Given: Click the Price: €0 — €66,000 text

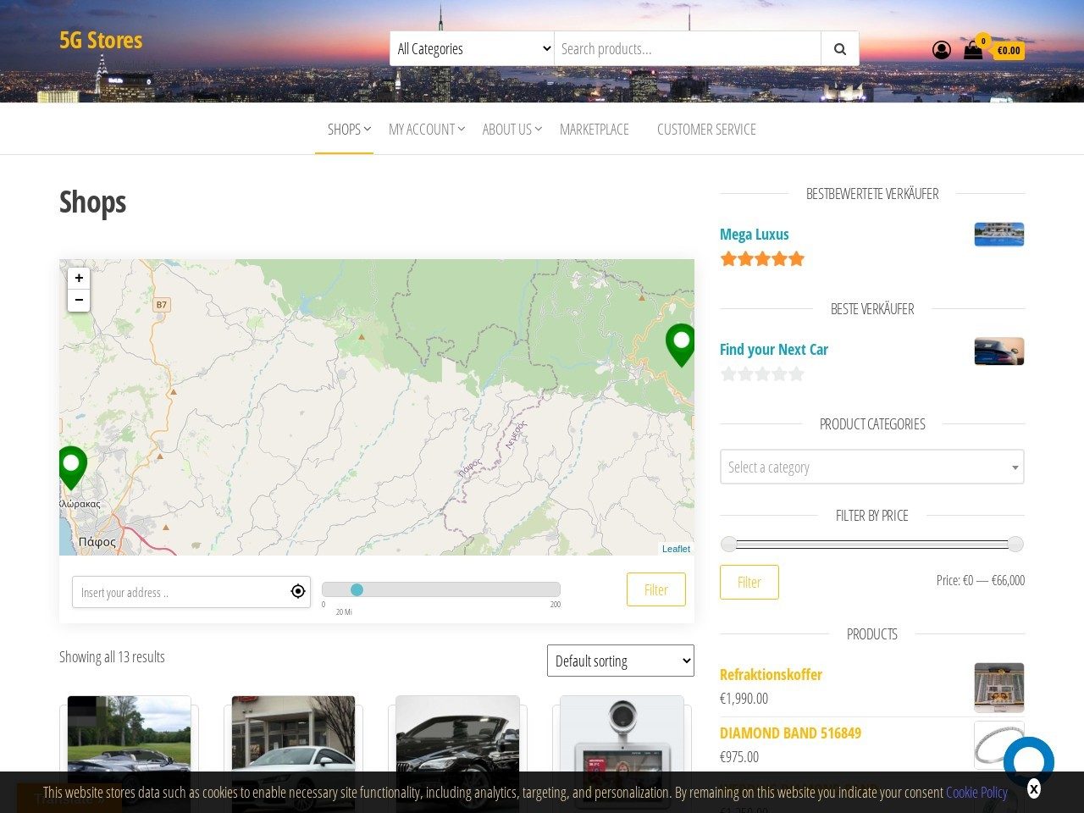Looking at the screenshot, I should coord(981,580).
